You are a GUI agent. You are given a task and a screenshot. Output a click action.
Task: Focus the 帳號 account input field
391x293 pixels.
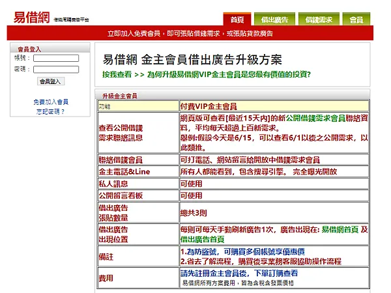[x=56, y=58]
